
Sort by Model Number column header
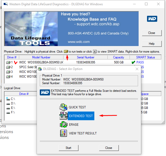[41, 57]
